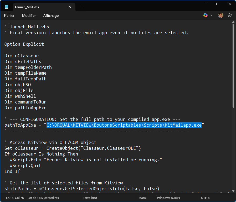236x202 pixels.
Task: Minimize the Notepad window
Action: [x=206, y=4]
